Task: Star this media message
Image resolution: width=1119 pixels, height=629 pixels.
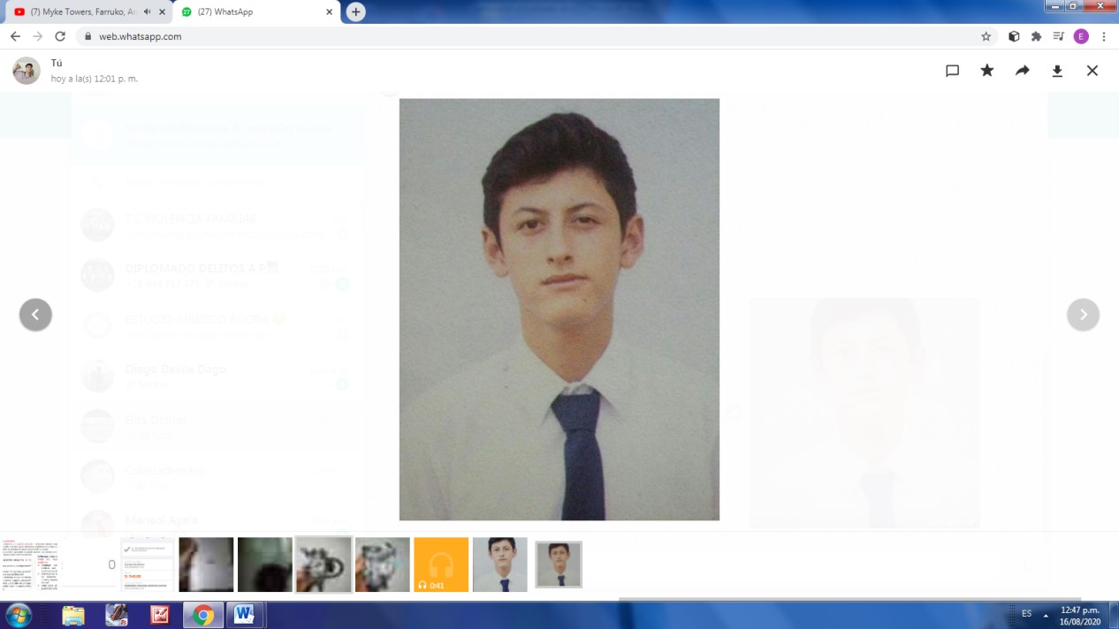Action: click(x=987, y=71)
